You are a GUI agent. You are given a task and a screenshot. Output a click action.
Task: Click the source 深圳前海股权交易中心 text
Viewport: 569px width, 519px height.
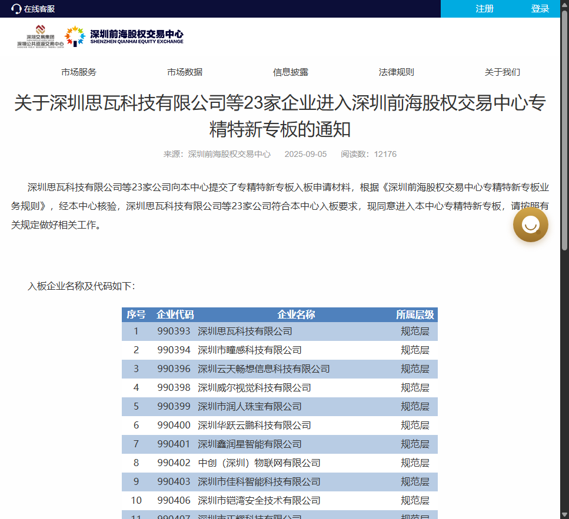coord(229,154)
